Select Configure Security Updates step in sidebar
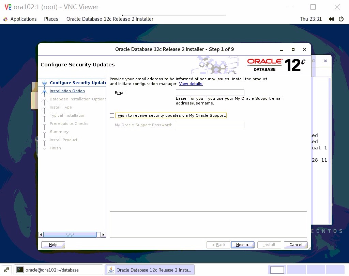349x276 pixels. click(78, 83)
